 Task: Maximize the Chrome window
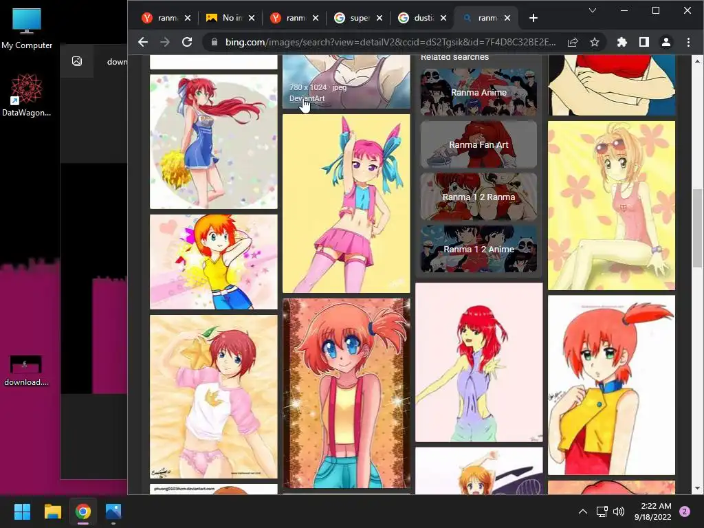[x=655, y=10]
